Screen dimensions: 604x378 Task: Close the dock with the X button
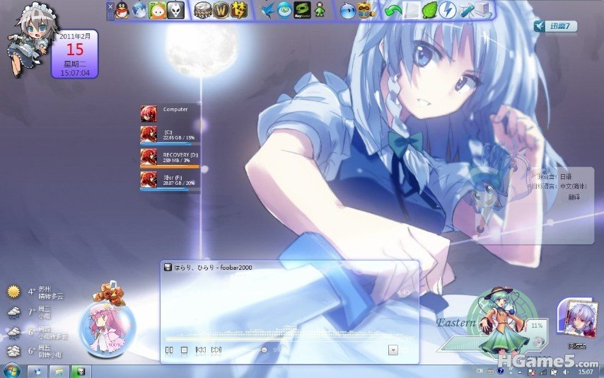(110, 6)
